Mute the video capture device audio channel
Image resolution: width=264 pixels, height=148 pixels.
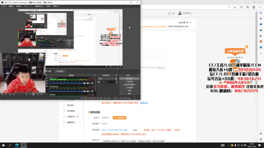tap(88, 91)
